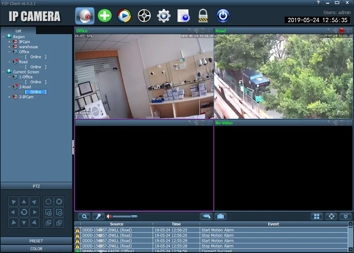Screen dimensions: 354x253
Task: Collapse the Office node under Region
Action: [x=9, y=52]
